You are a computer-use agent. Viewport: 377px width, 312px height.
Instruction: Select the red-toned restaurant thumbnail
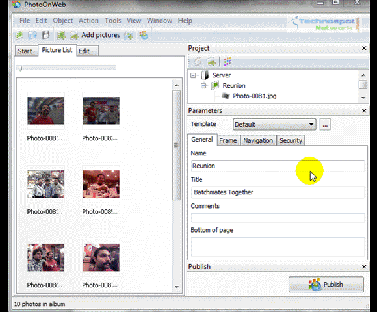(x=101, y=184)
